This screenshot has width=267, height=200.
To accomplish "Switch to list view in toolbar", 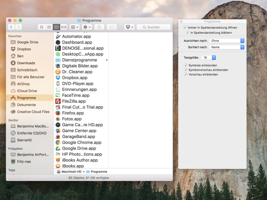I will tap(49, 27).
